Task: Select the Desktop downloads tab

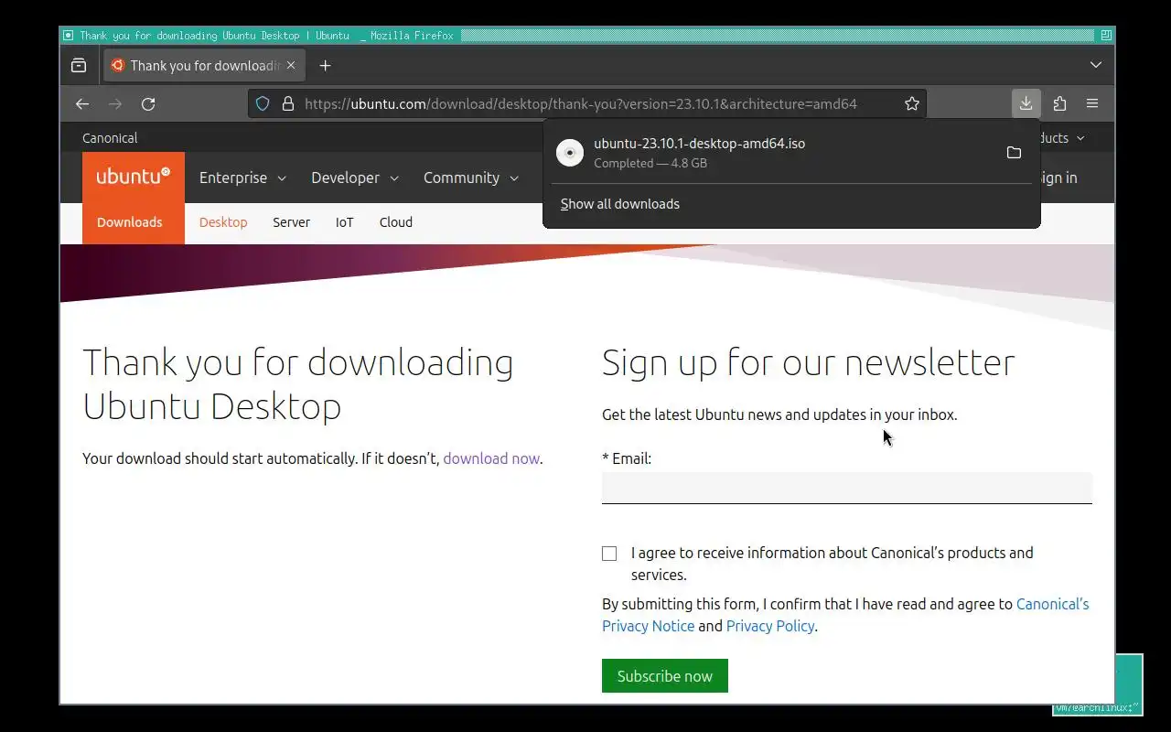Action: 223,222
